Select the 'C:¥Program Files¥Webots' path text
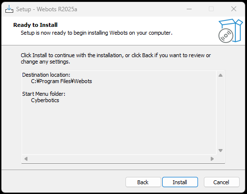The image size is (247, 194). click(x=61, y=81)
